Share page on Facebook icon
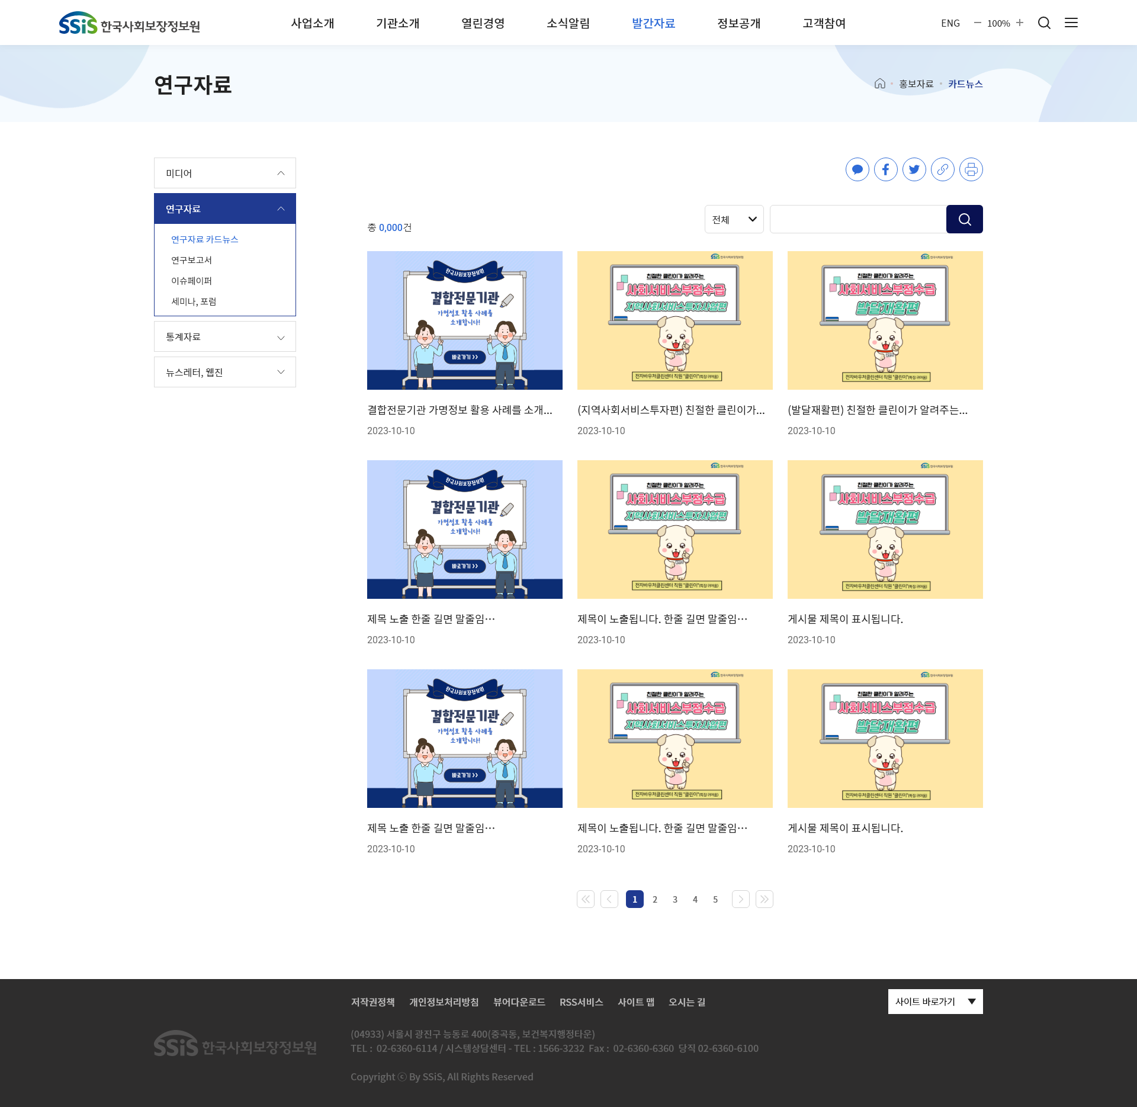1137x1107 pixels. tap(885, 169)
